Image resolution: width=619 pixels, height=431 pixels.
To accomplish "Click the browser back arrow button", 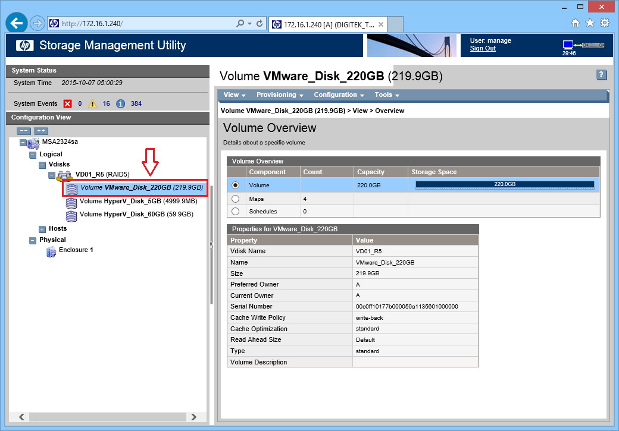I will (x=17, y=23).
